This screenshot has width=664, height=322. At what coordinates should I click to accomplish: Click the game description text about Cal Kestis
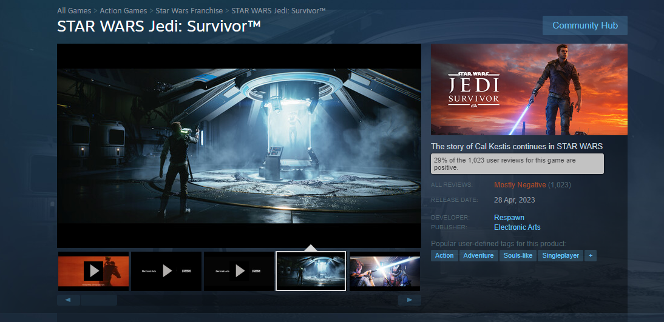(517, 146)
